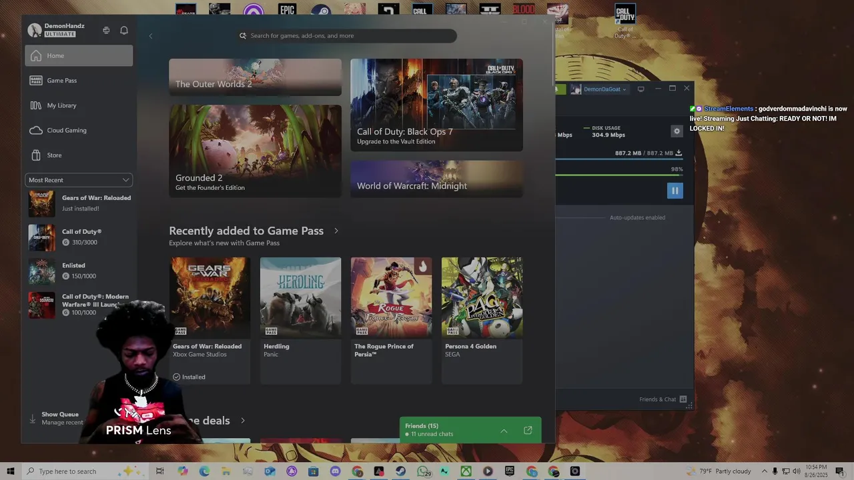Open Call of Duty: Black Ops 7 banner
Viewport: 854px width, 480px height.
pos(436,105)
